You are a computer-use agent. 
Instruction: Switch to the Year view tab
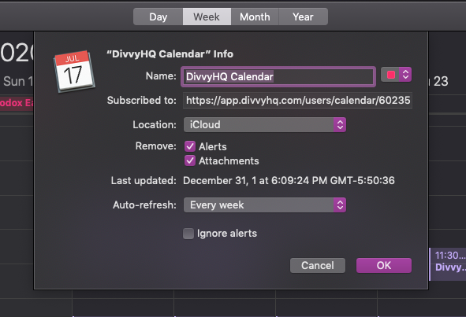pyautogui.click(x=304, y=17)
